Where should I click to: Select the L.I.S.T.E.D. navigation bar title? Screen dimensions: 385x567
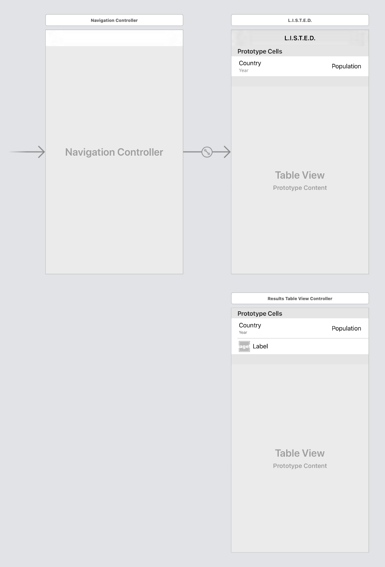299,38
